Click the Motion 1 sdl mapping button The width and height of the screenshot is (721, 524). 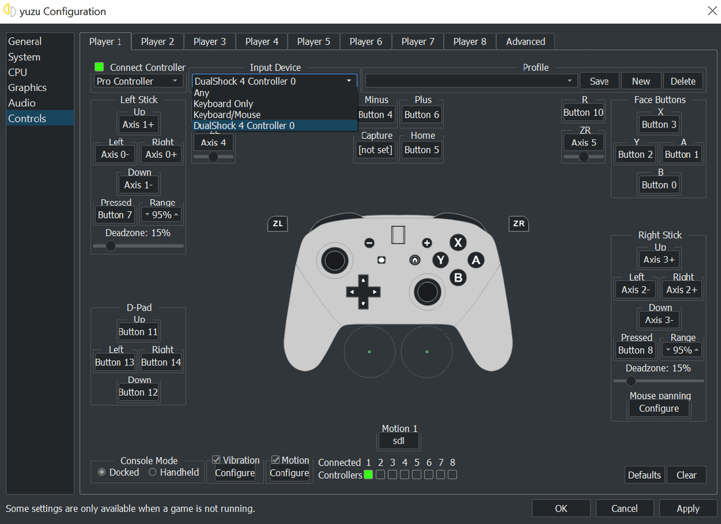click(x=399, y=441)
